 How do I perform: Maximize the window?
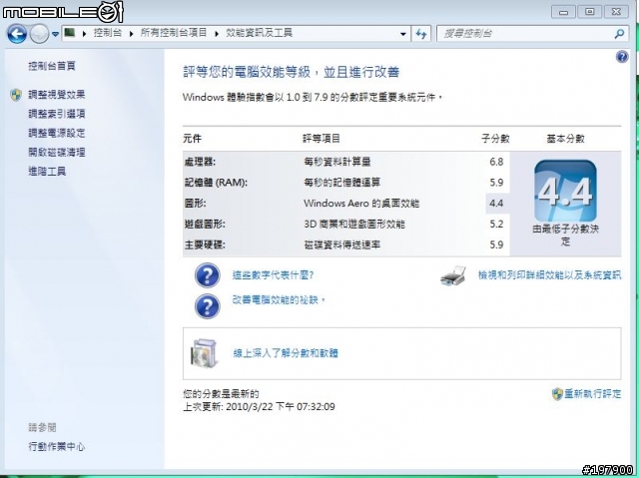(590, 12)
